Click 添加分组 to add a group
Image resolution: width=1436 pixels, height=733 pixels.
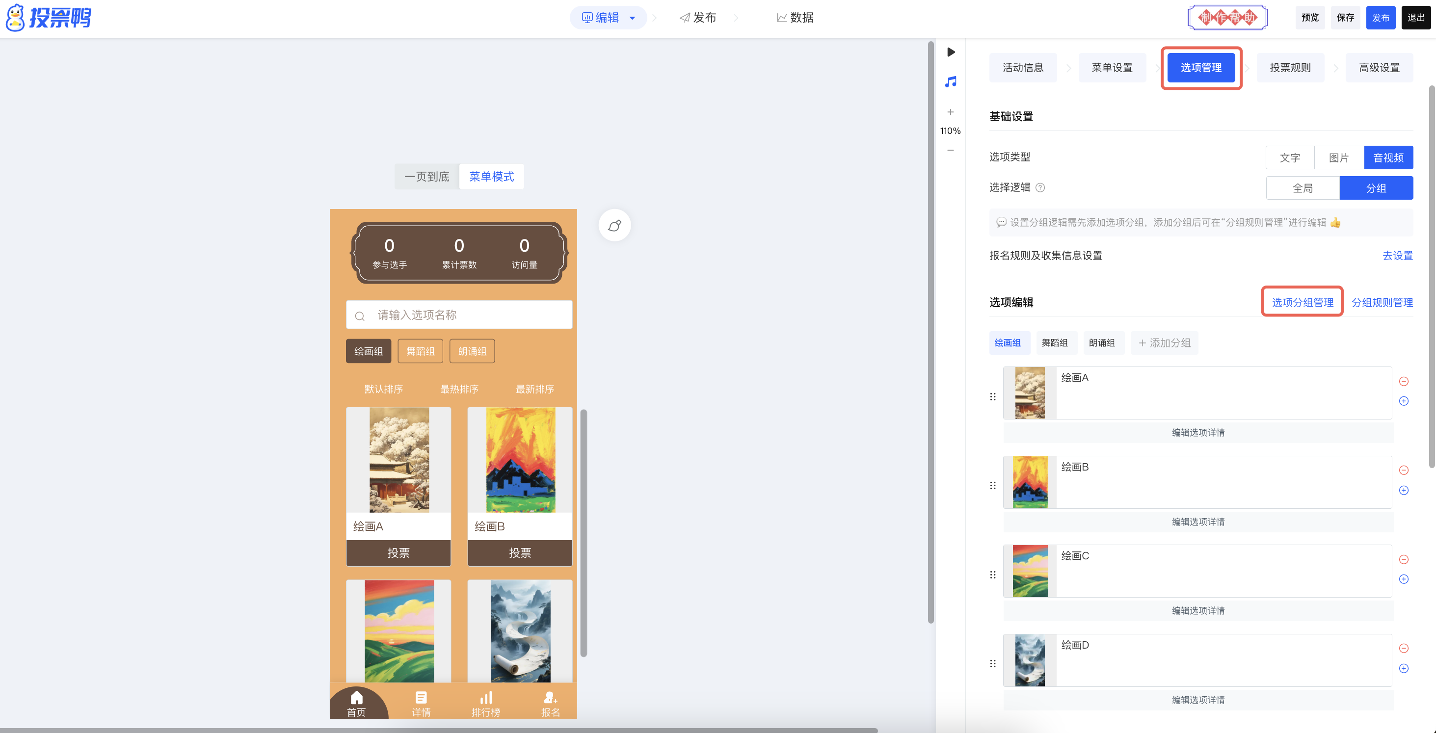(x=1165, y=343)
